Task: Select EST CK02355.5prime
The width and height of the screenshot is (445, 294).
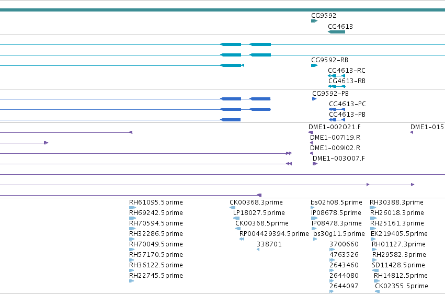Action: click(378, 291)
